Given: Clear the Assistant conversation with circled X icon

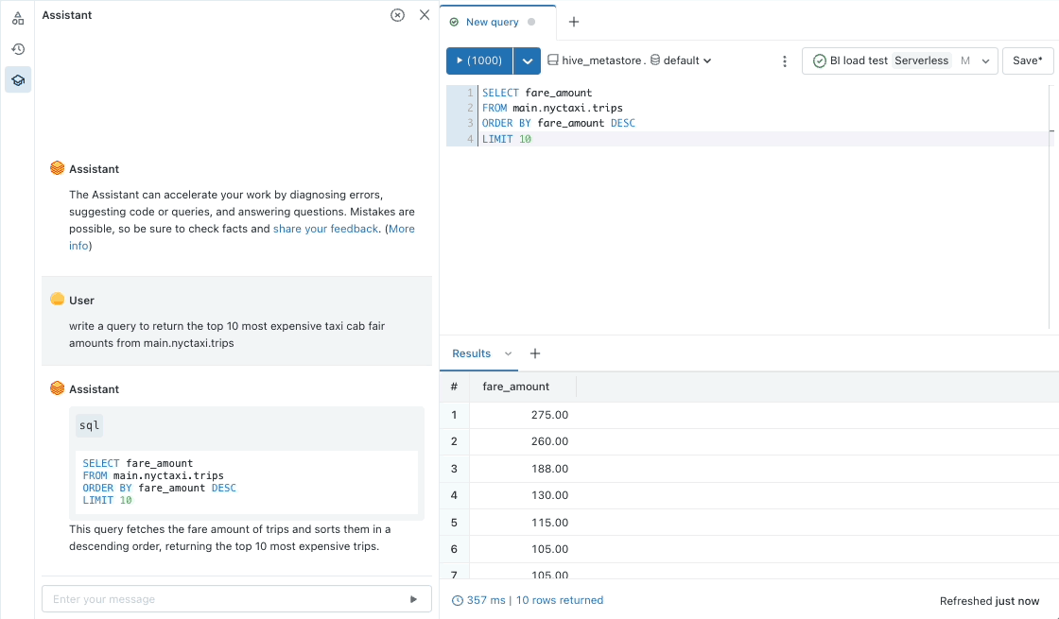Looking at the screenshot, I should [397, 15].
